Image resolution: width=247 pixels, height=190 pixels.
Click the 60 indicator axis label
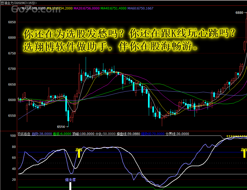14,158
